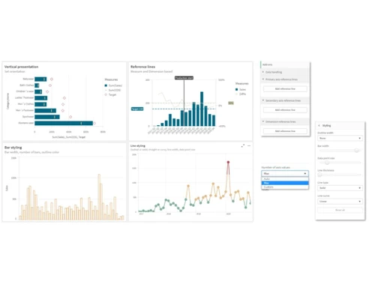The height and width of the screenshot is (281, 375).
Task: Add reference line under Primary axis
Action: point(285,89)
